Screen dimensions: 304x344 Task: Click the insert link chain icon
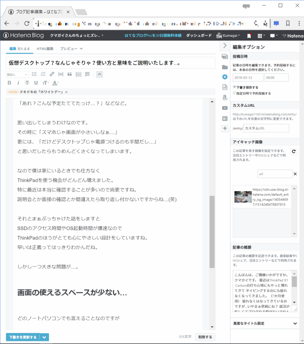(x=52, y=74)
